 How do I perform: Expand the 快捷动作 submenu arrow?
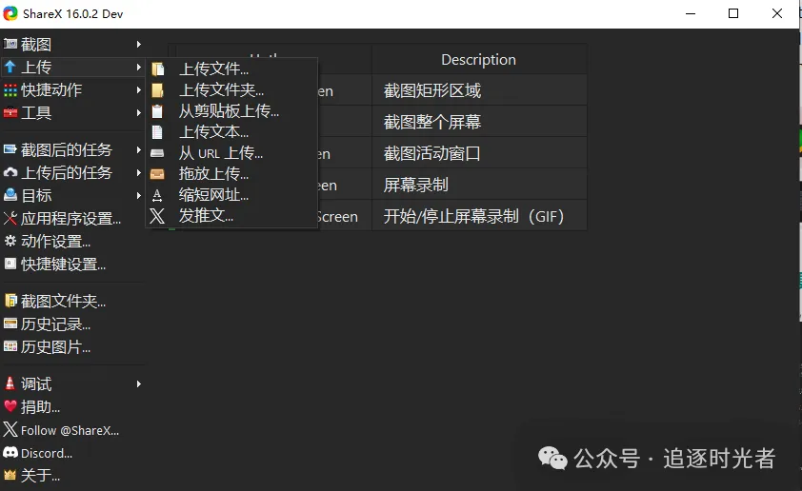139,90
